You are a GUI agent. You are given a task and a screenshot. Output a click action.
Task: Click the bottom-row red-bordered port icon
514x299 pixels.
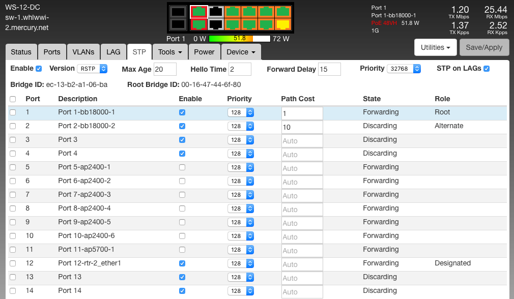[x=199, y=24]
